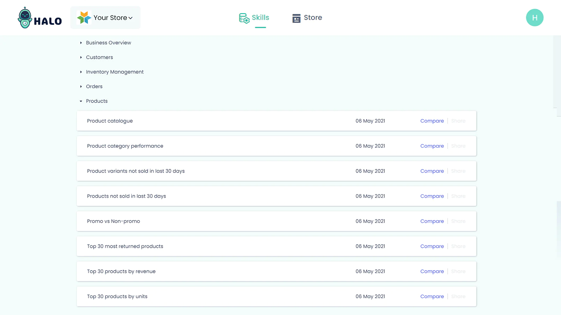Select the Customers category label
Viewport: 561px width, 315px height.
click(100, 57)
